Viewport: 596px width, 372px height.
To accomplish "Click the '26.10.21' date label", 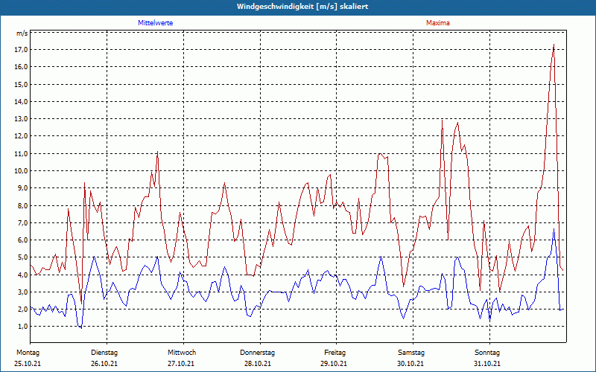I will point(104,364).
